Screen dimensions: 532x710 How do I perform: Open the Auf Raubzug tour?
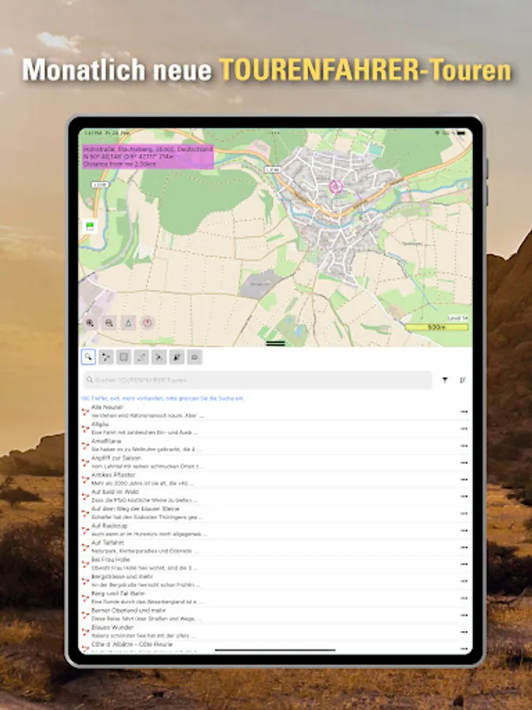point(276,530)
